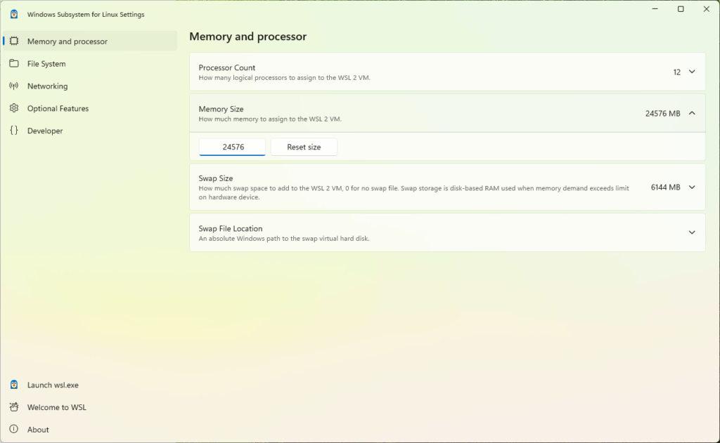
Task: Expand the Swap File Location chevron
Action: [692, 232]
